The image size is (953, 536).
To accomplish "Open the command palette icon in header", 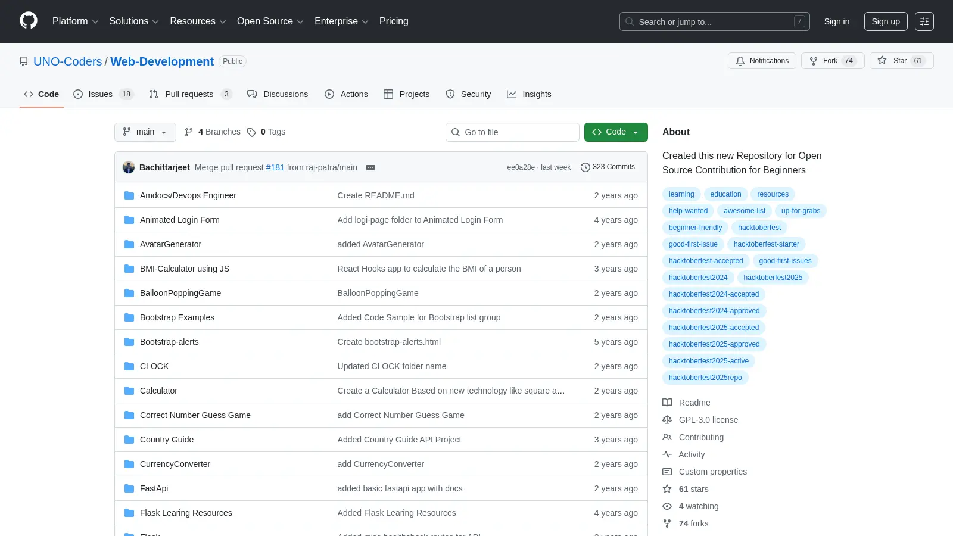I will tap(924, 21).
